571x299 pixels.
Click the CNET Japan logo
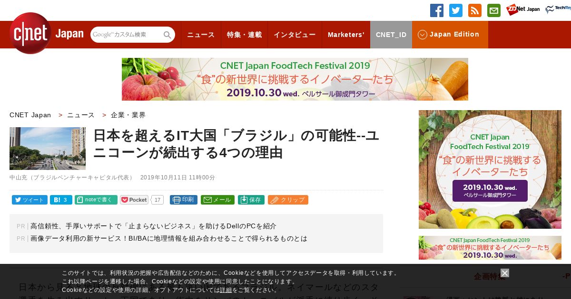(x=46, y=33)
